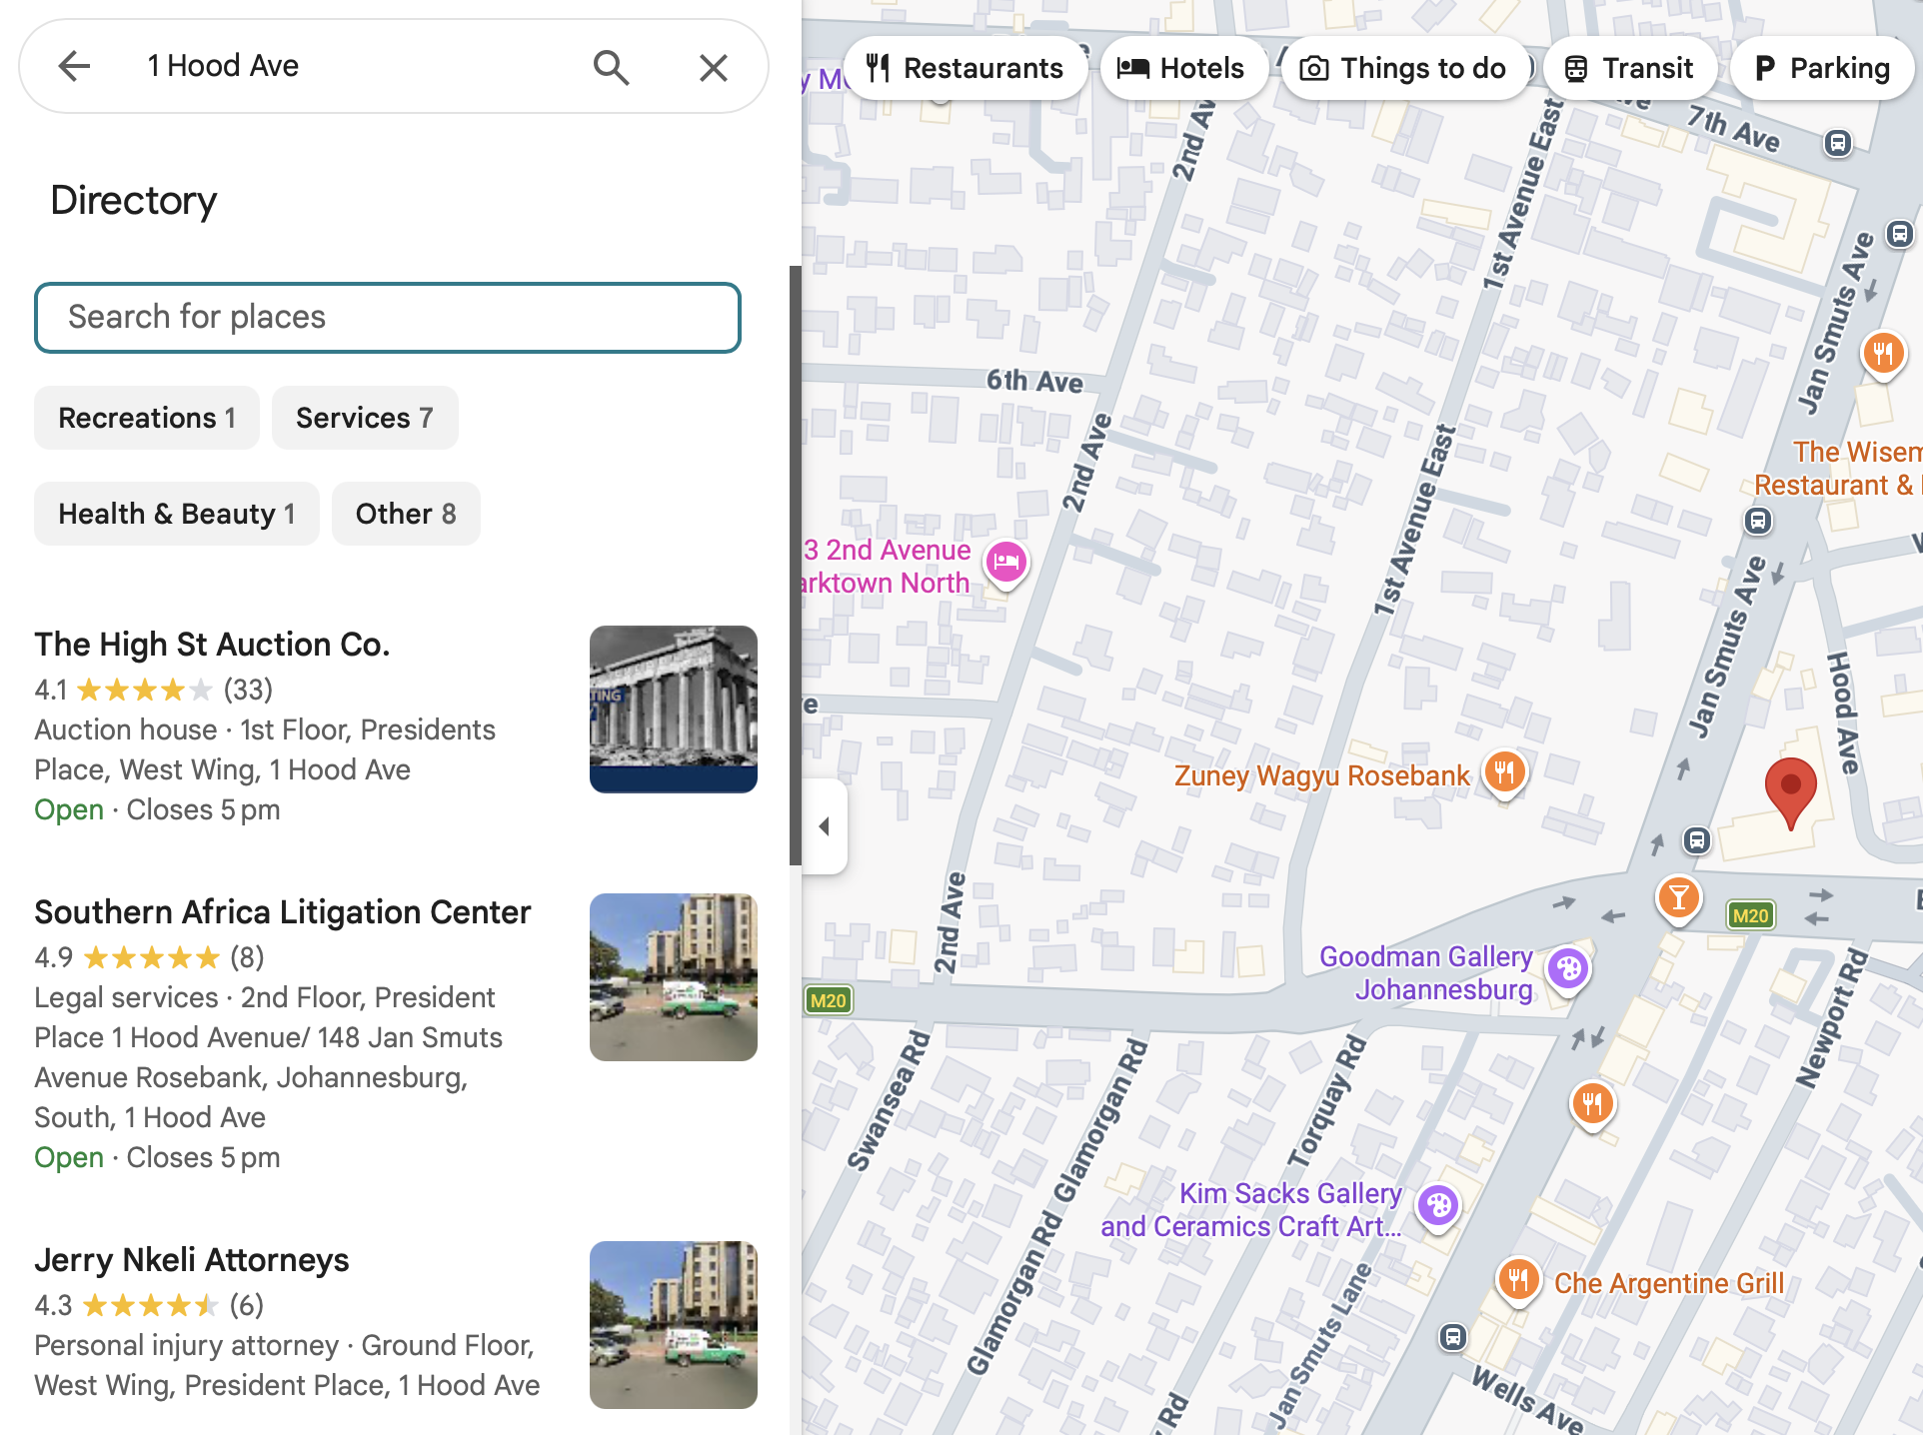
Task: Select the Goodman Gallery purple palette pin
Action: pos(1568,969)
